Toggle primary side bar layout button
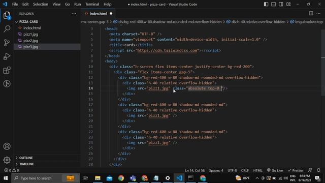The image size is (325, 183). [x=266, y=4]
